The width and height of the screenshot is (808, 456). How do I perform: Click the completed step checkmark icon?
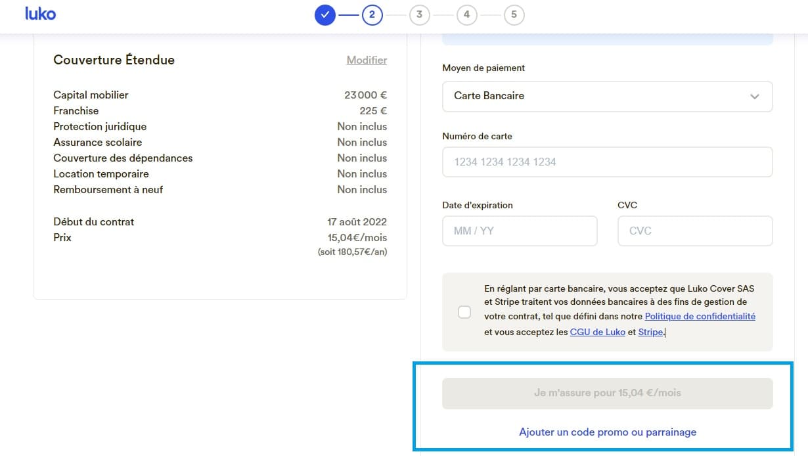(325, 14)
